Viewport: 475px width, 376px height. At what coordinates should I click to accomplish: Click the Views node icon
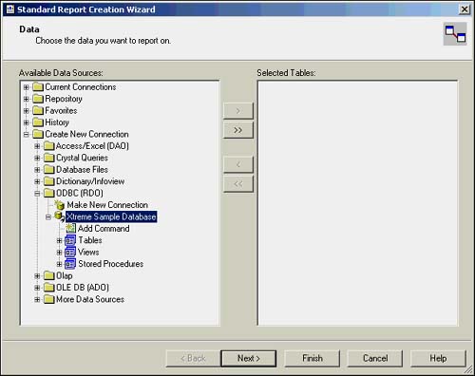(70, 252)
